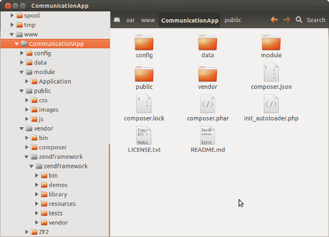
Task: Select the first zendframework row in tree
Action: 56,157
